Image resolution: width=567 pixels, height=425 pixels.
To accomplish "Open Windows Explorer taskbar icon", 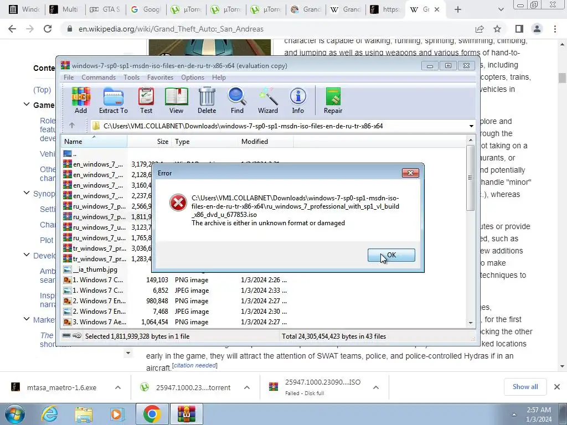I will click(x=84, y=414).
